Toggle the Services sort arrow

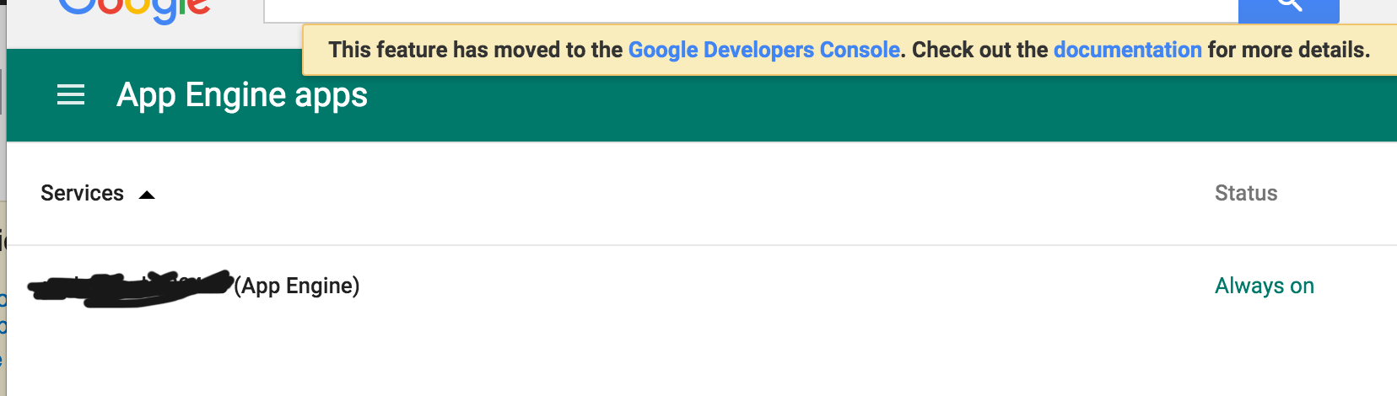147,195
